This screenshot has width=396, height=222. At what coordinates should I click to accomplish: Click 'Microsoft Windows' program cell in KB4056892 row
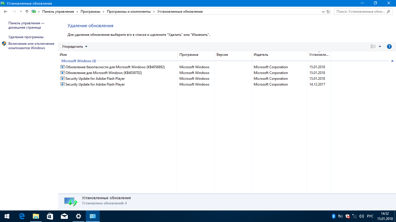pyautogui.click(x=194, y=67)
